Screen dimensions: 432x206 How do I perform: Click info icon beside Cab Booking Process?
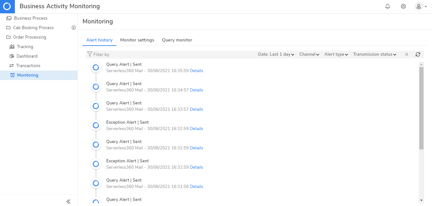click(x=74, y=28)
